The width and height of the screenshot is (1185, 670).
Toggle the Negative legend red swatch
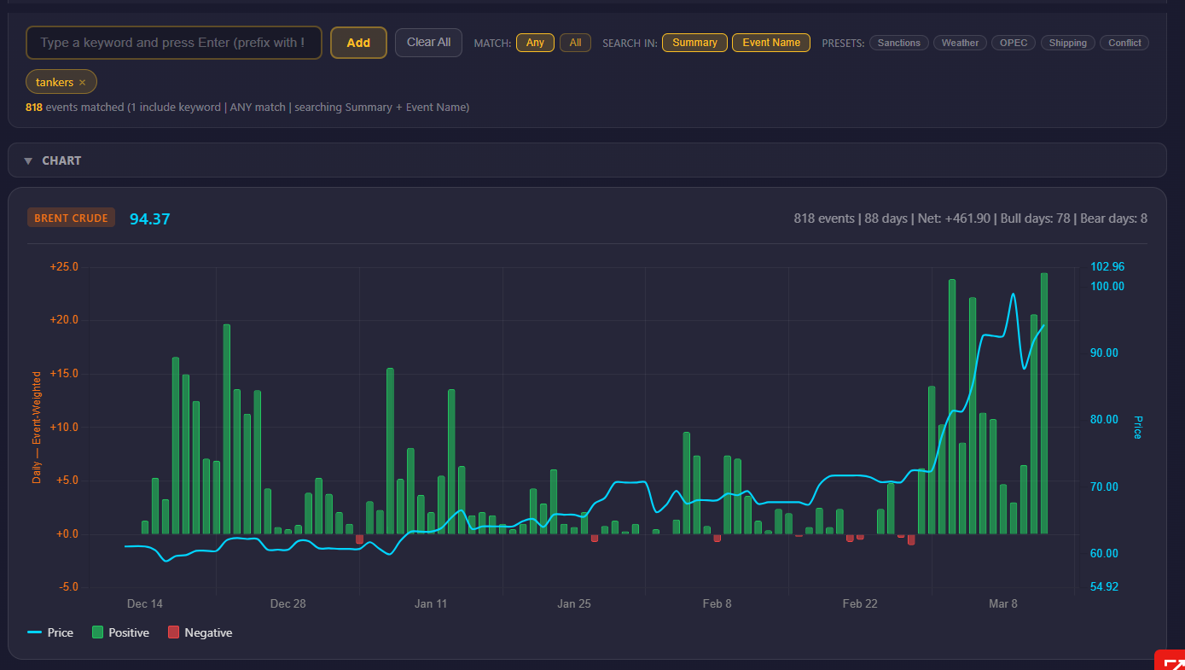tap(174, 632)
